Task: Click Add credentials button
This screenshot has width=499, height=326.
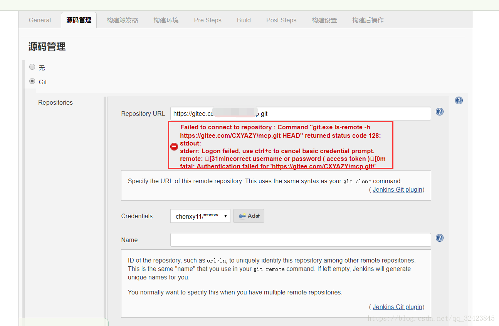Action: (249, 216)
